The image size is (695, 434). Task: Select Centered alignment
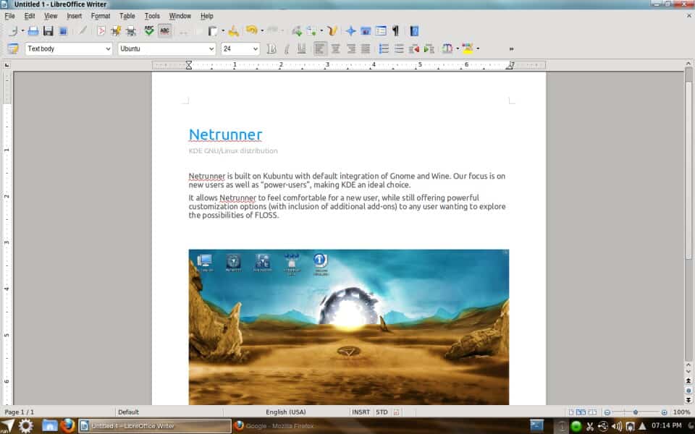click(335, 48)
